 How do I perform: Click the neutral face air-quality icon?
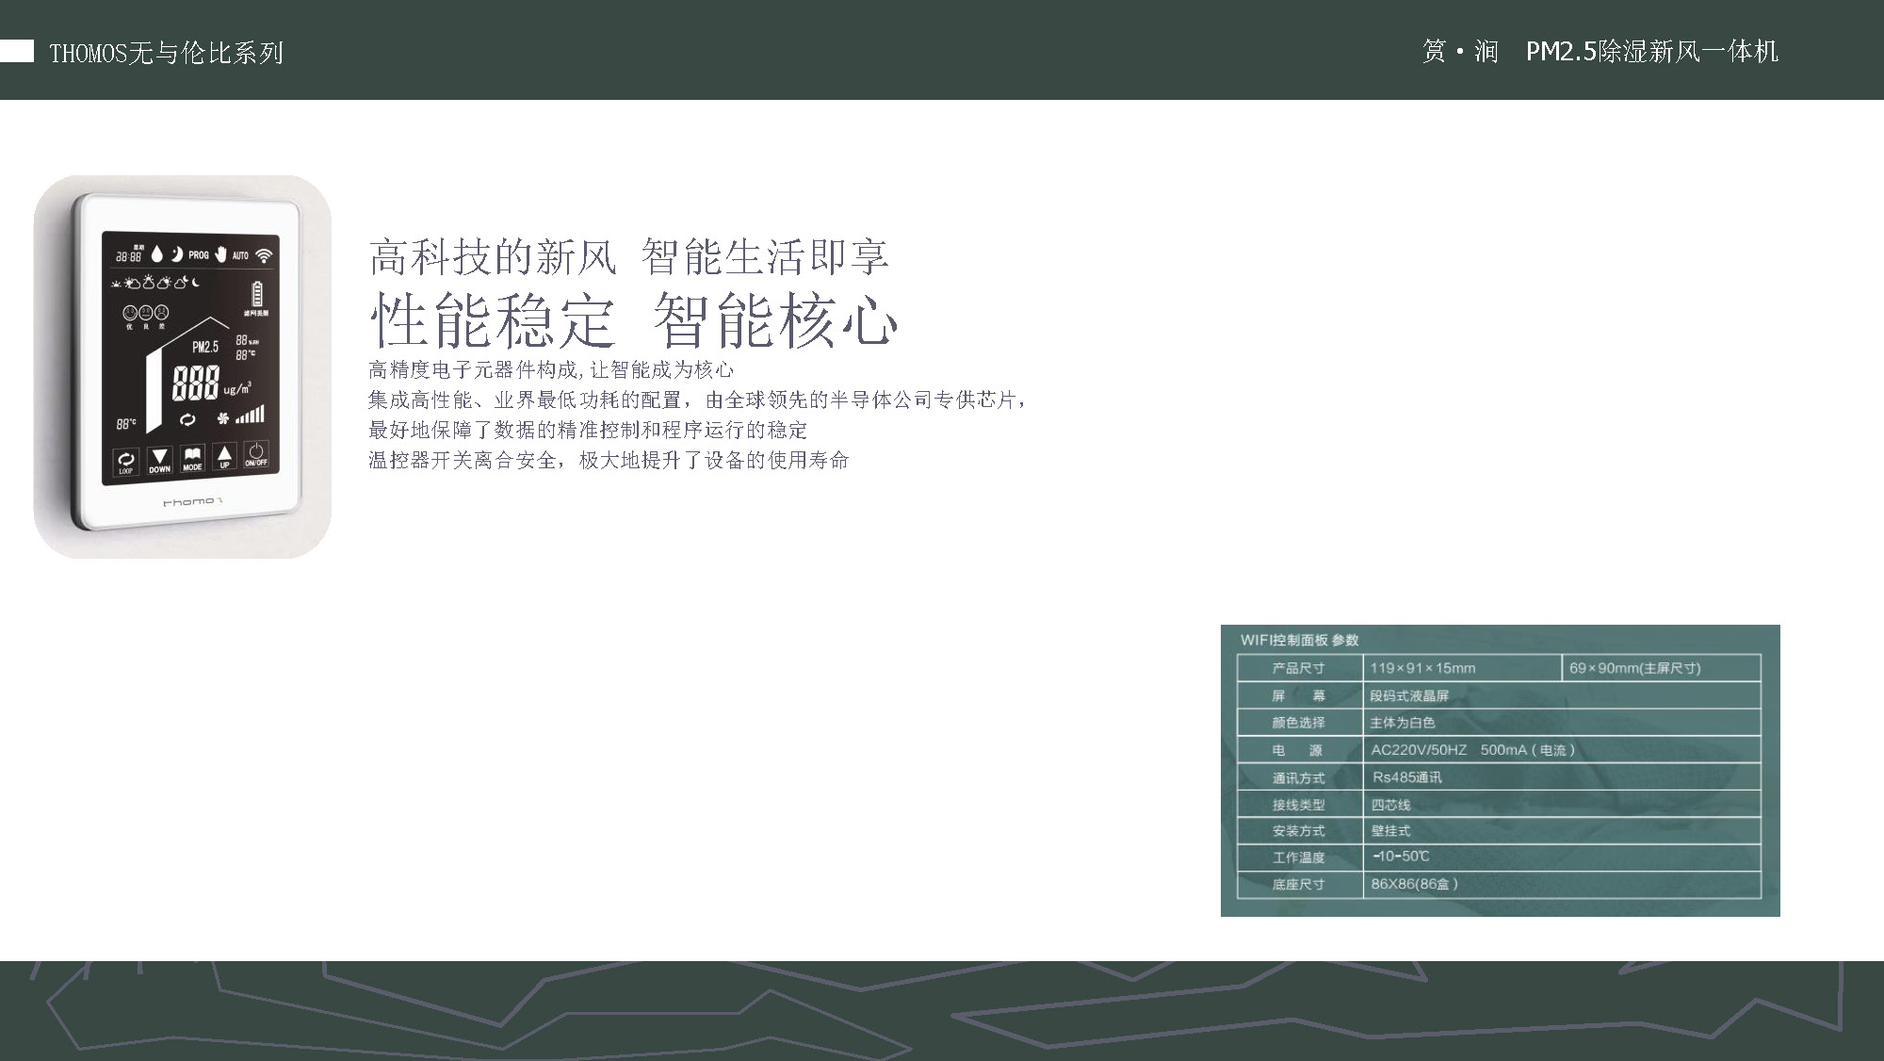point(146,313)
